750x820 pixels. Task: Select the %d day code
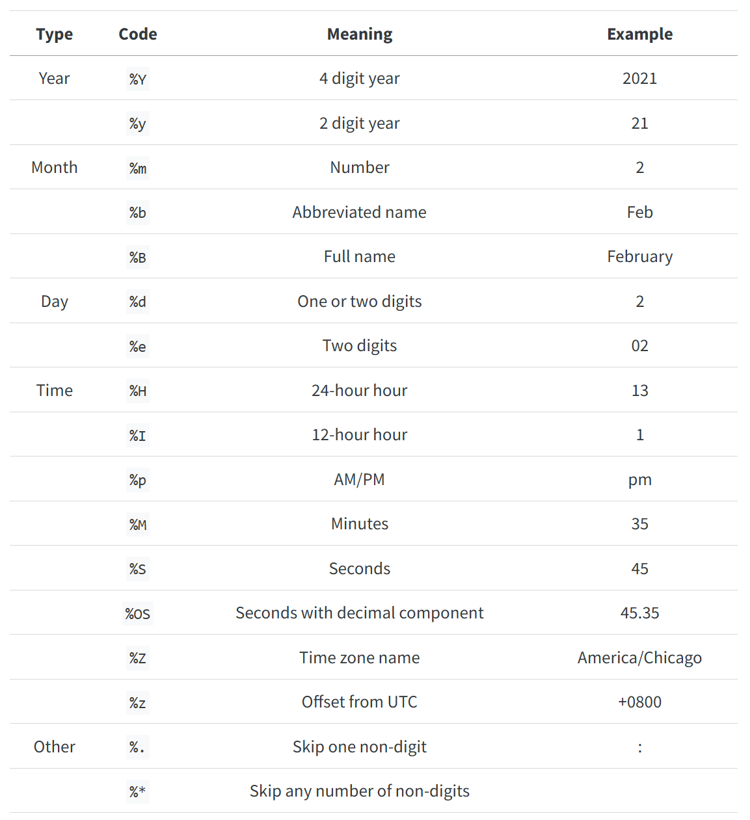(137, 302)
